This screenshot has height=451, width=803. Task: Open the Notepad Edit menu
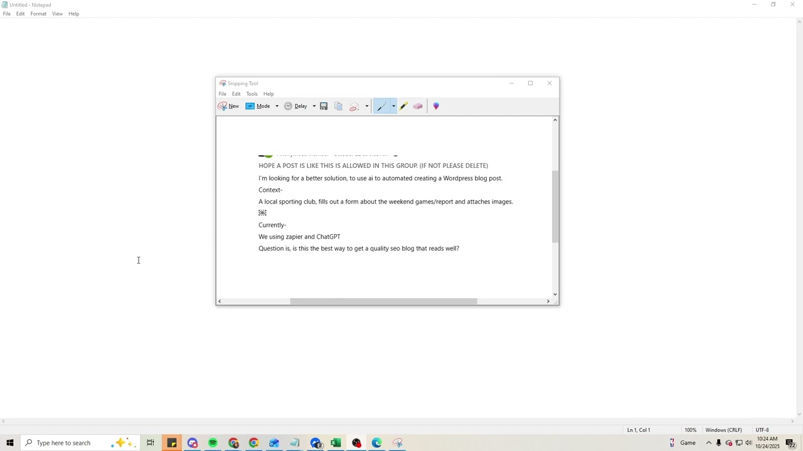[21, 14]
